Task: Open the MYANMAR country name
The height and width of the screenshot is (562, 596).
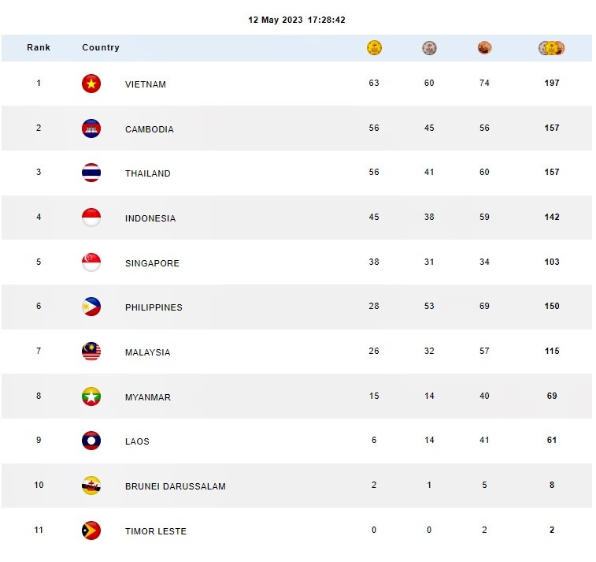Action: pyautogui.click(x=148, y=397)
